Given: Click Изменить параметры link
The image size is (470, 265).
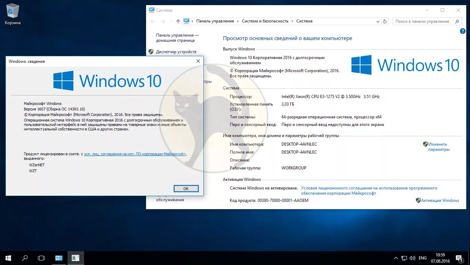Looking at the screenshot, I should click(439, 147).
